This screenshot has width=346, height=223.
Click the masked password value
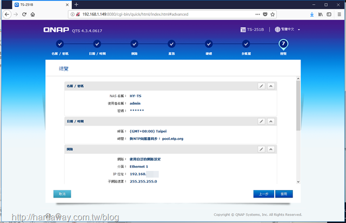137,110
